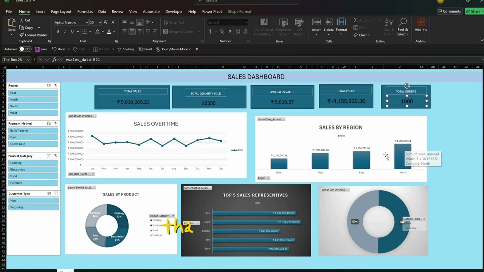Click the Cut scissors icon
The width and height of the screenshot is (484, 272).
tap(22, 20)
